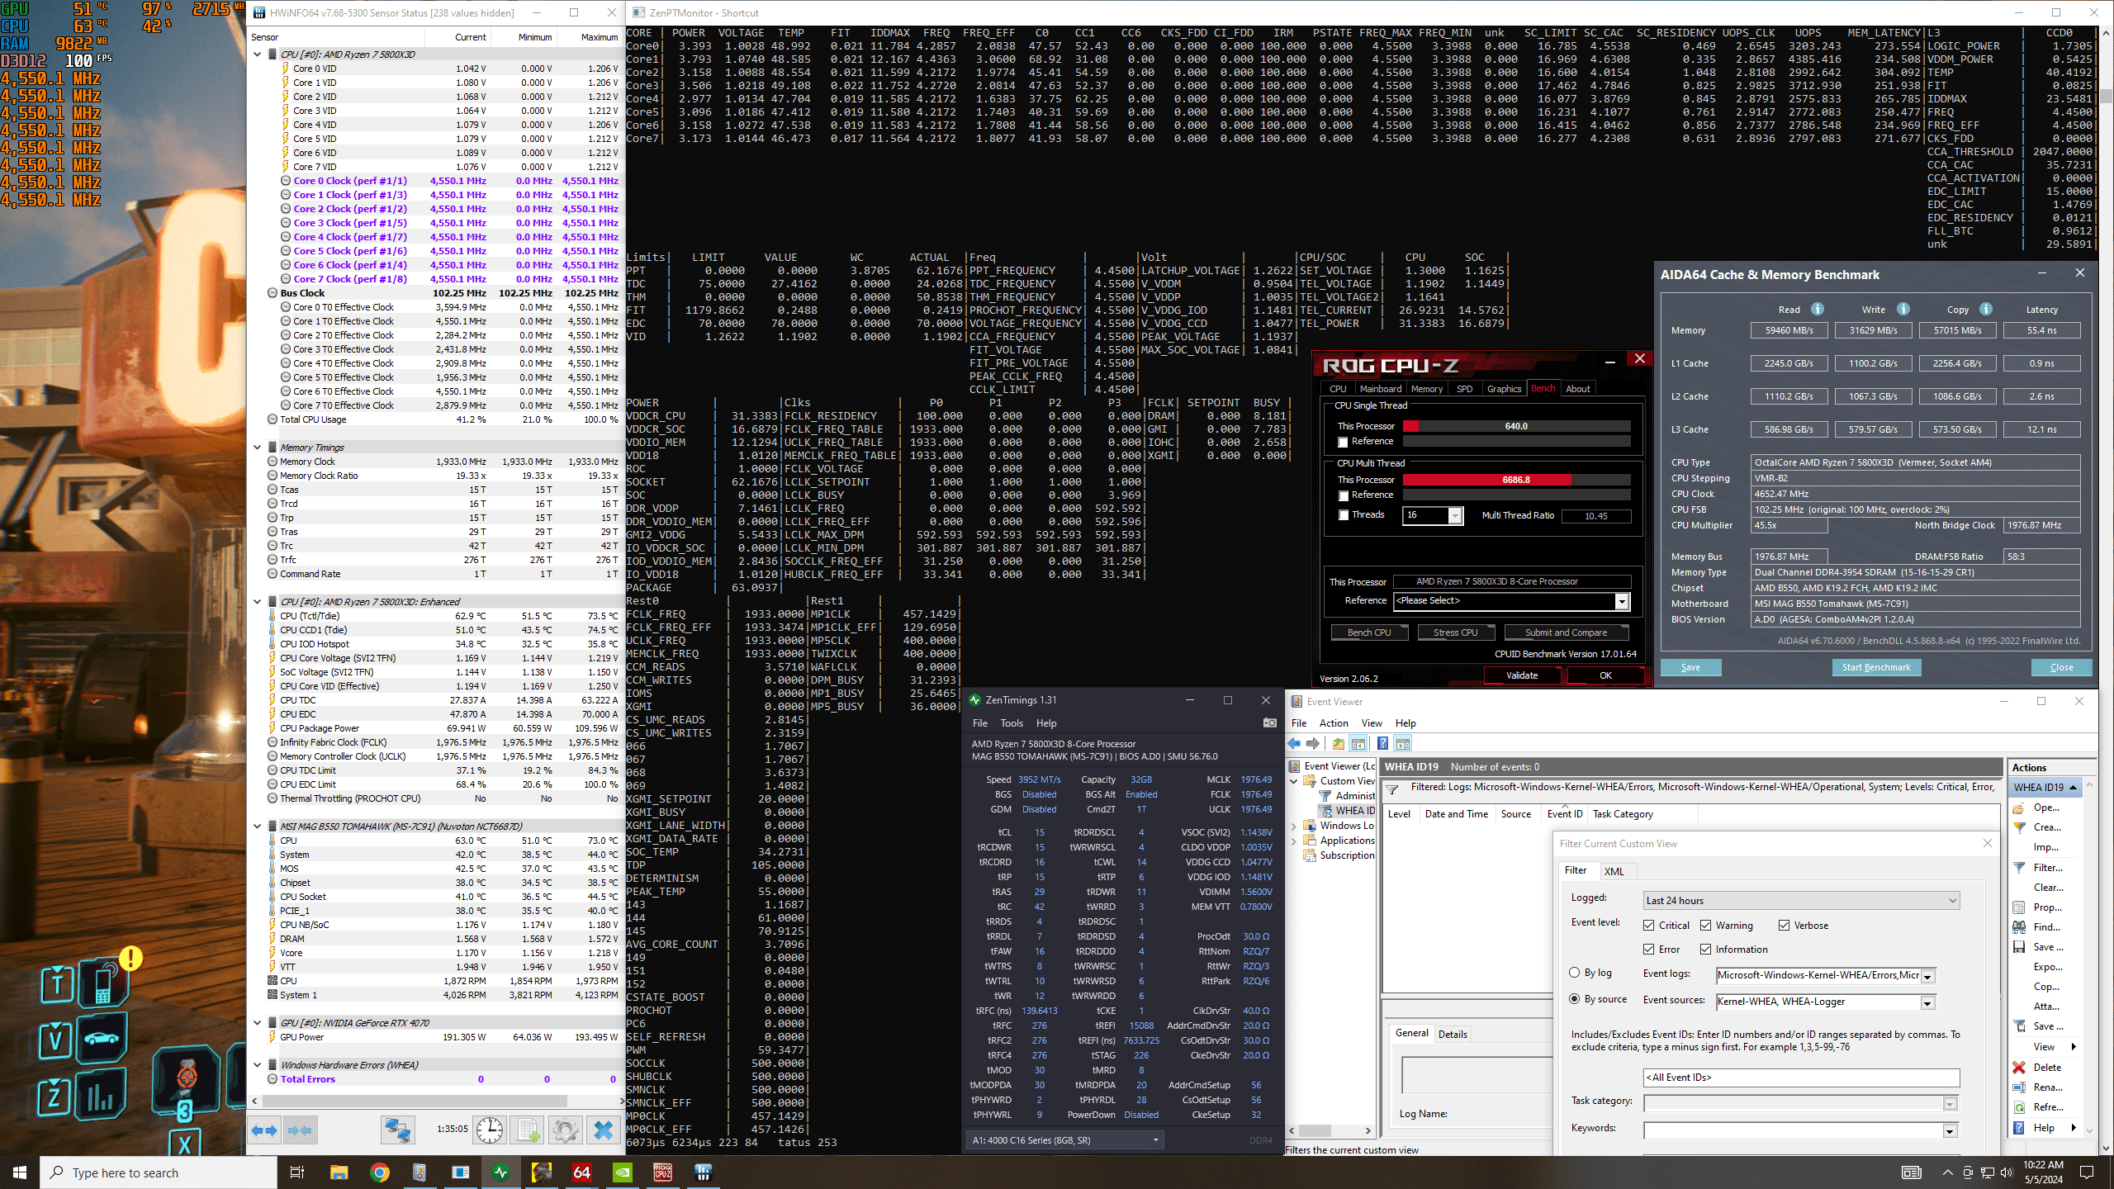Click Find binoculars action in Event Viewer
The image size is (2114, 1189).
(2019, 926)
